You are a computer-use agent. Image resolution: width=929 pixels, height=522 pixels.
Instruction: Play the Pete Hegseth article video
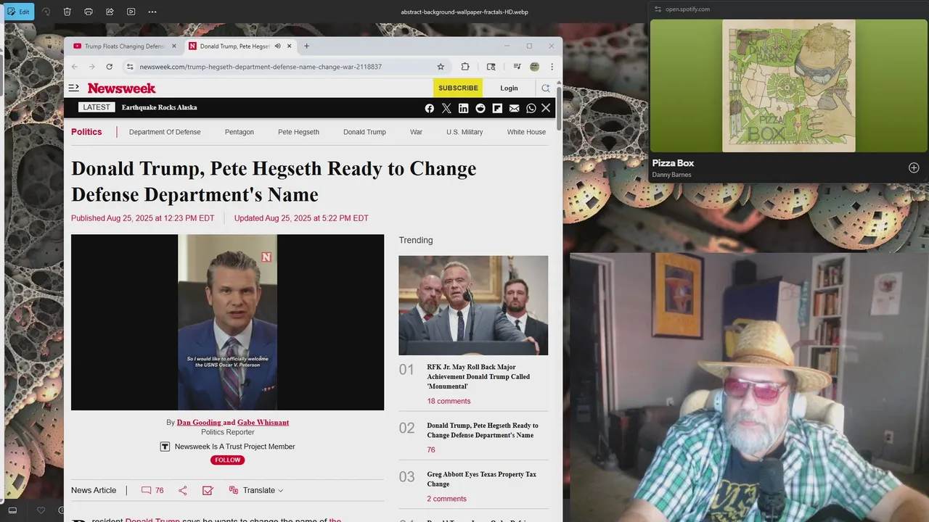tap(227, 322)
